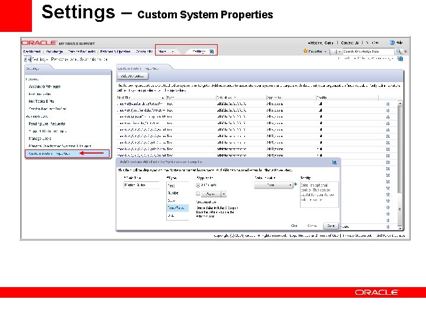
Task: Open the Service Requests tab
Action: [82, 51]
